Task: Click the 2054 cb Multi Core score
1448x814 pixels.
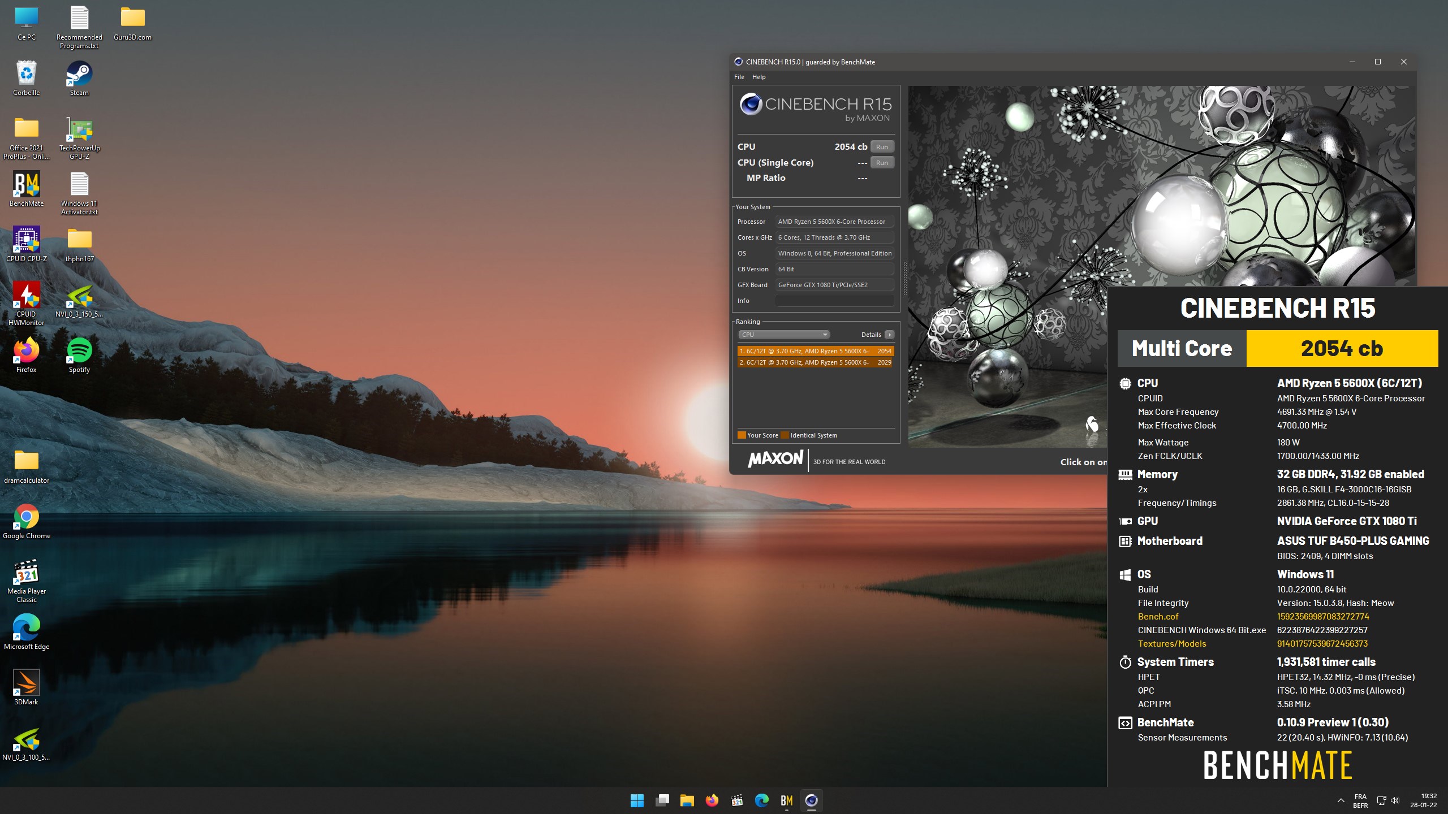Action: (x=1342, y=349)
